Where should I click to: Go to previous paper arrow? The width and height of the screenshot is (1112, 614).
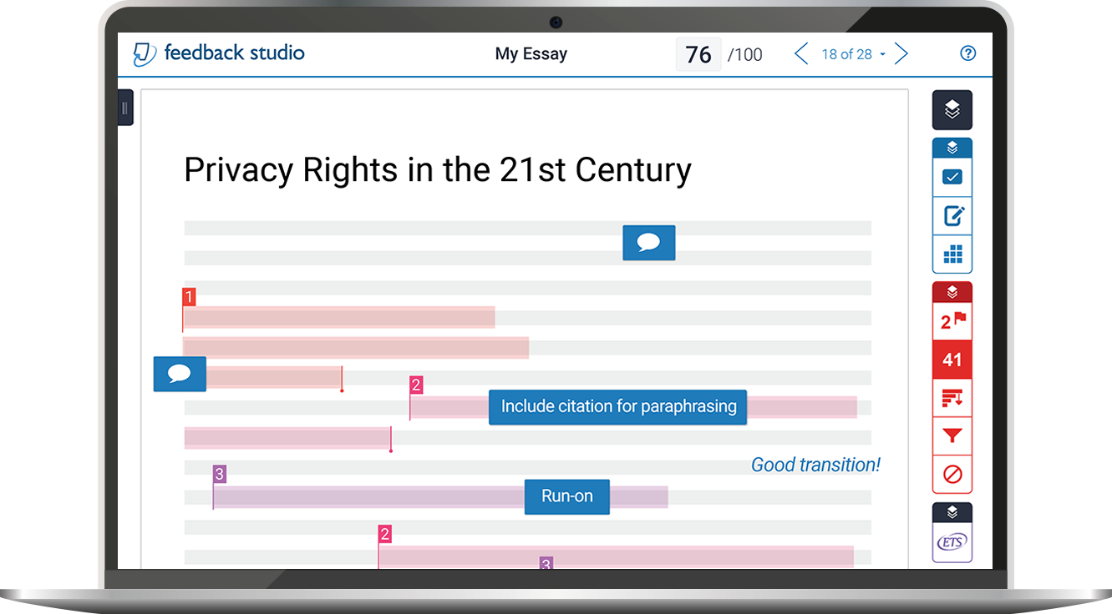[800, 54]
